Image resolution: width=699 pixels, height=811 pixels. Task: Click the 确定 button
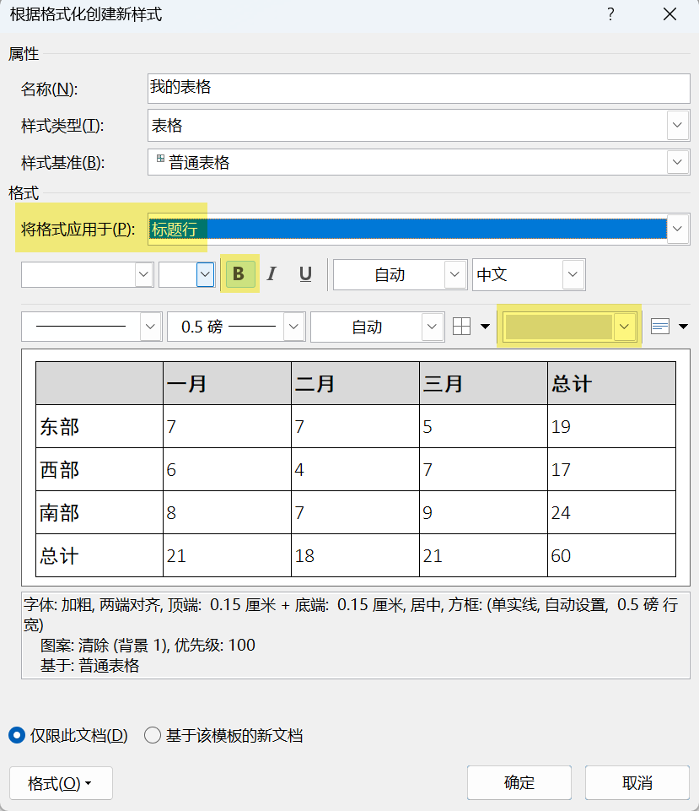519,782
